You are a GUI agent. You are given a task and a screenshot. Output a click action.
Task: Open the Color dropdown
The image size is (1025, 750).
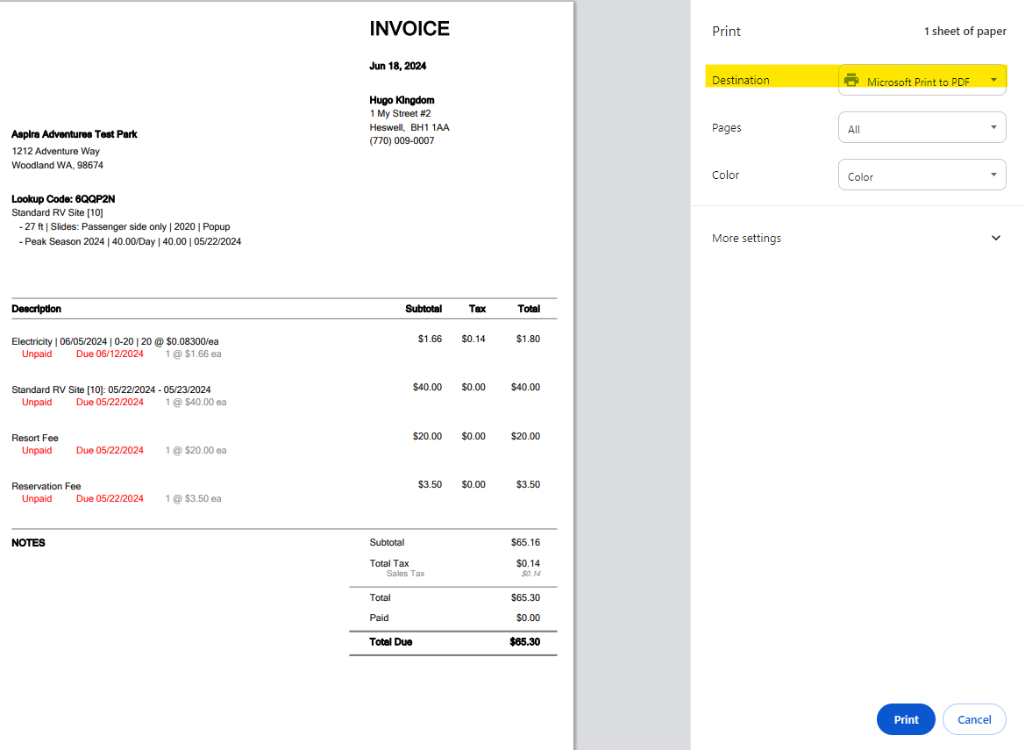tap(922, 175)
